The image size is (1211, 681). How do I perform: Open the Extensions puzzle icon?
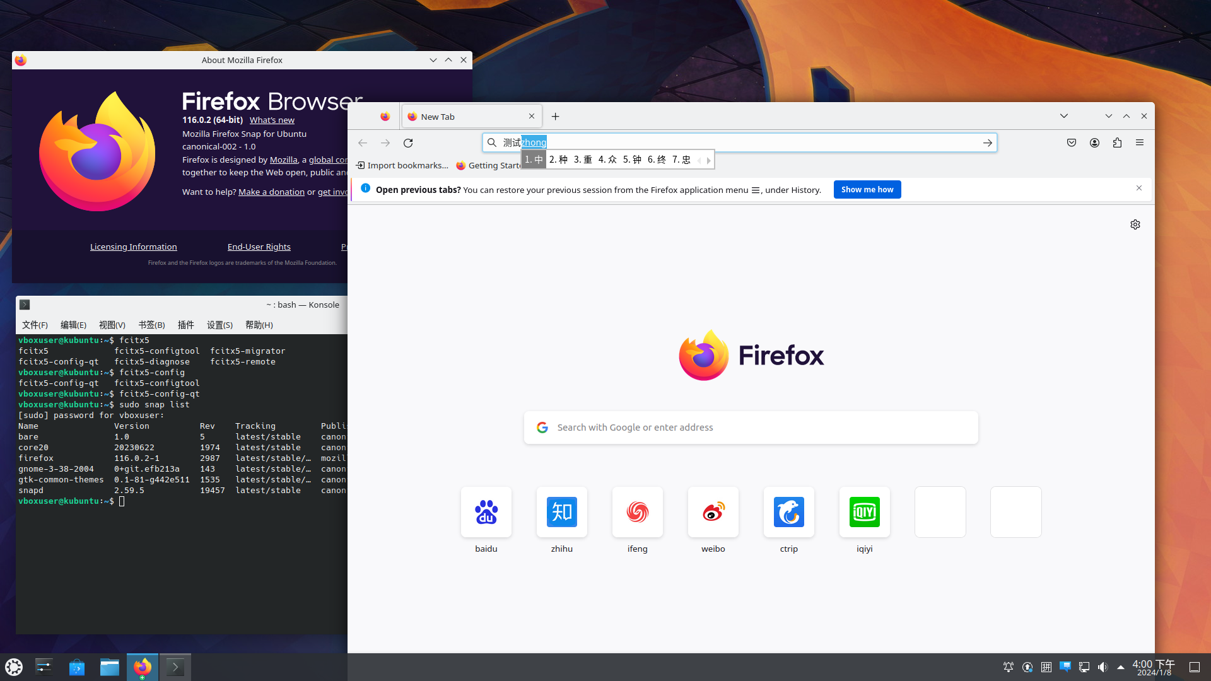coord(1117,143)
